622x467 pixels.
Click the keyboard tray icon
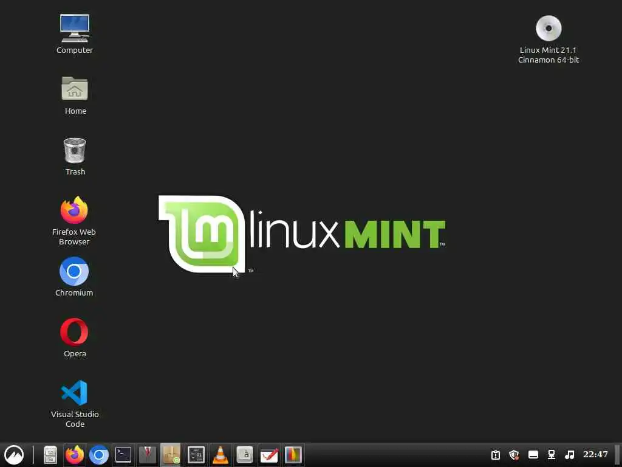[533, 455]
